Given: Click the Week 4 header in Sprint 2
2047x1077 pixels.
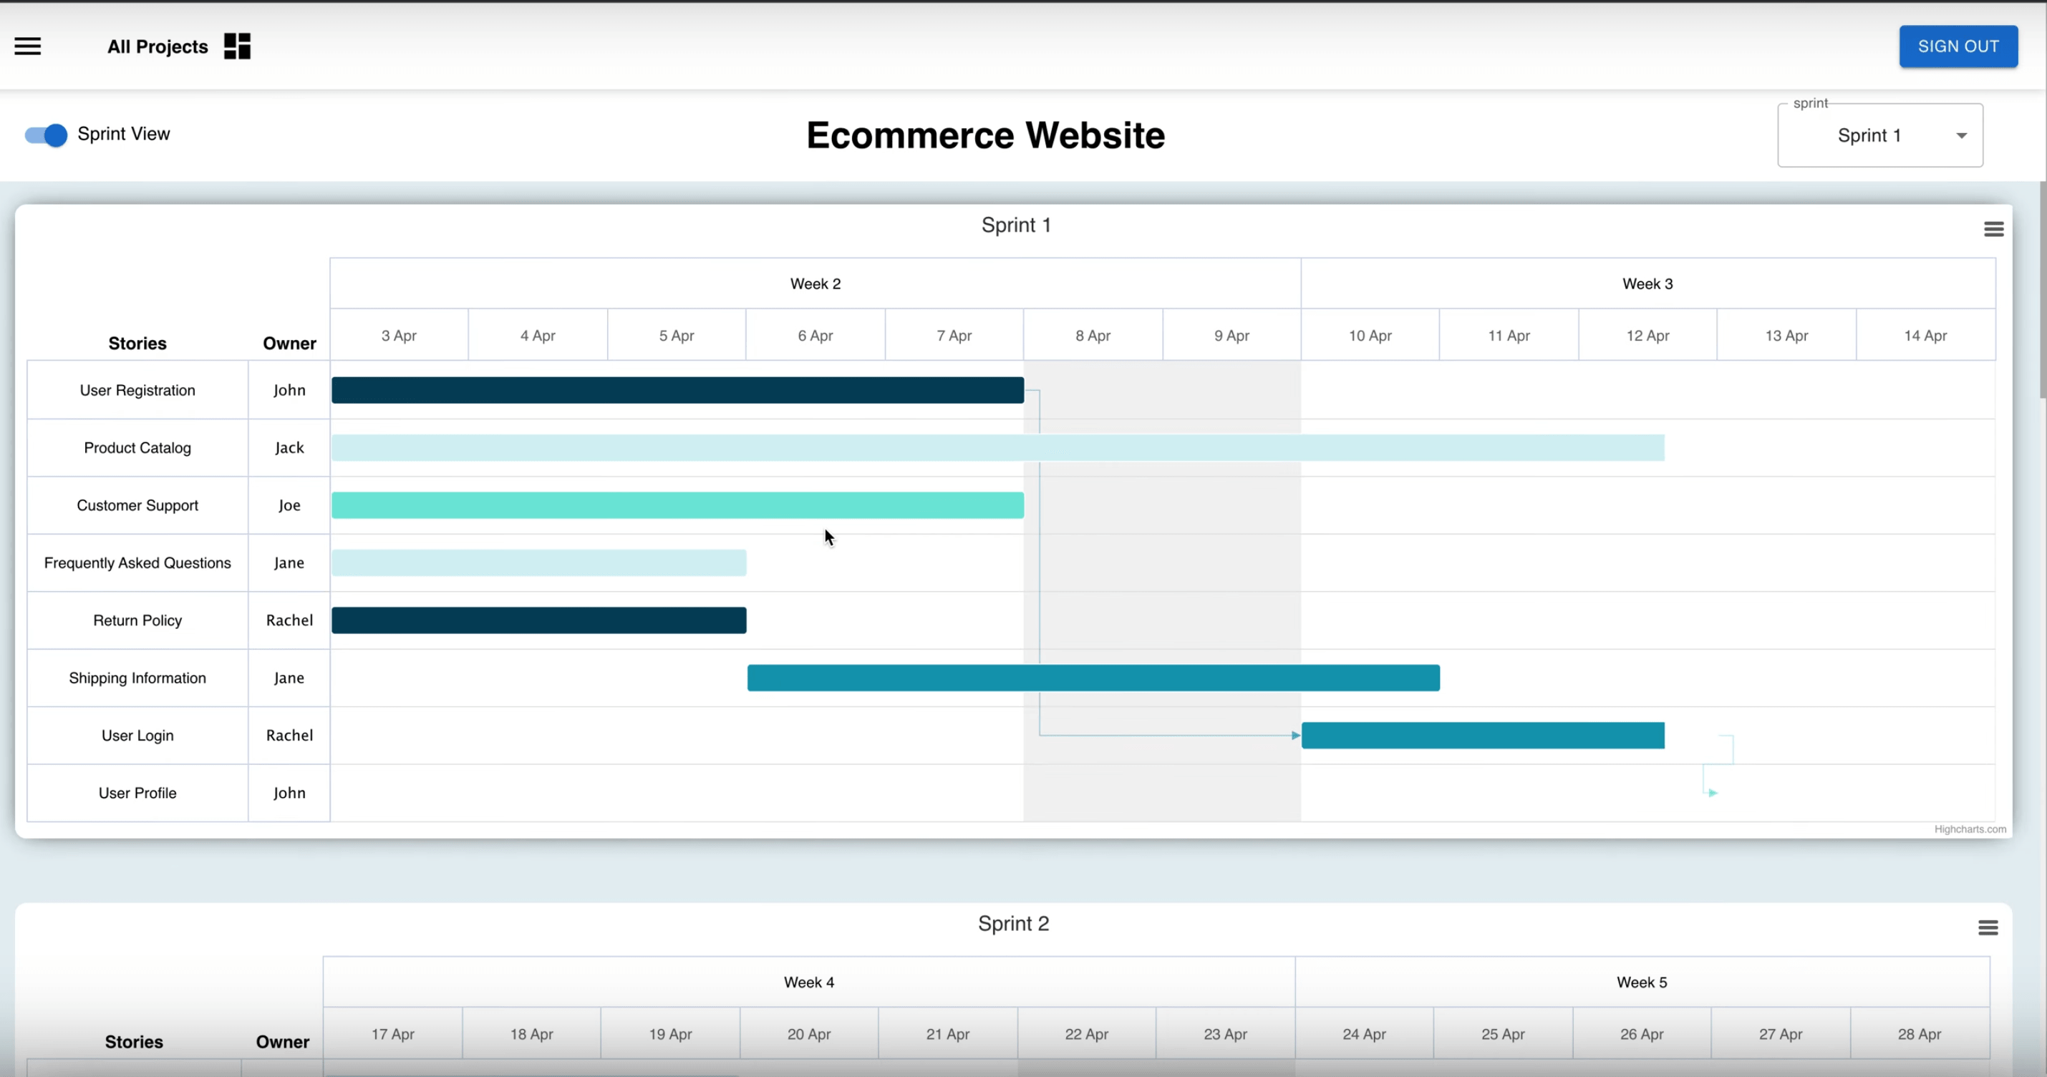Looking at the screenshot, I should point(809,983).
